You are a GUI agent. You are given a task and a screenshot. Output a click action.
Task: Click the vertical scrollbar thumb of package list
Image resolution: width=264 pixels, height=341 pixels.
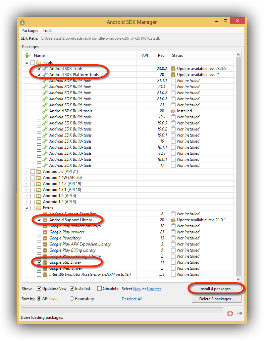(x=238, y=166)
